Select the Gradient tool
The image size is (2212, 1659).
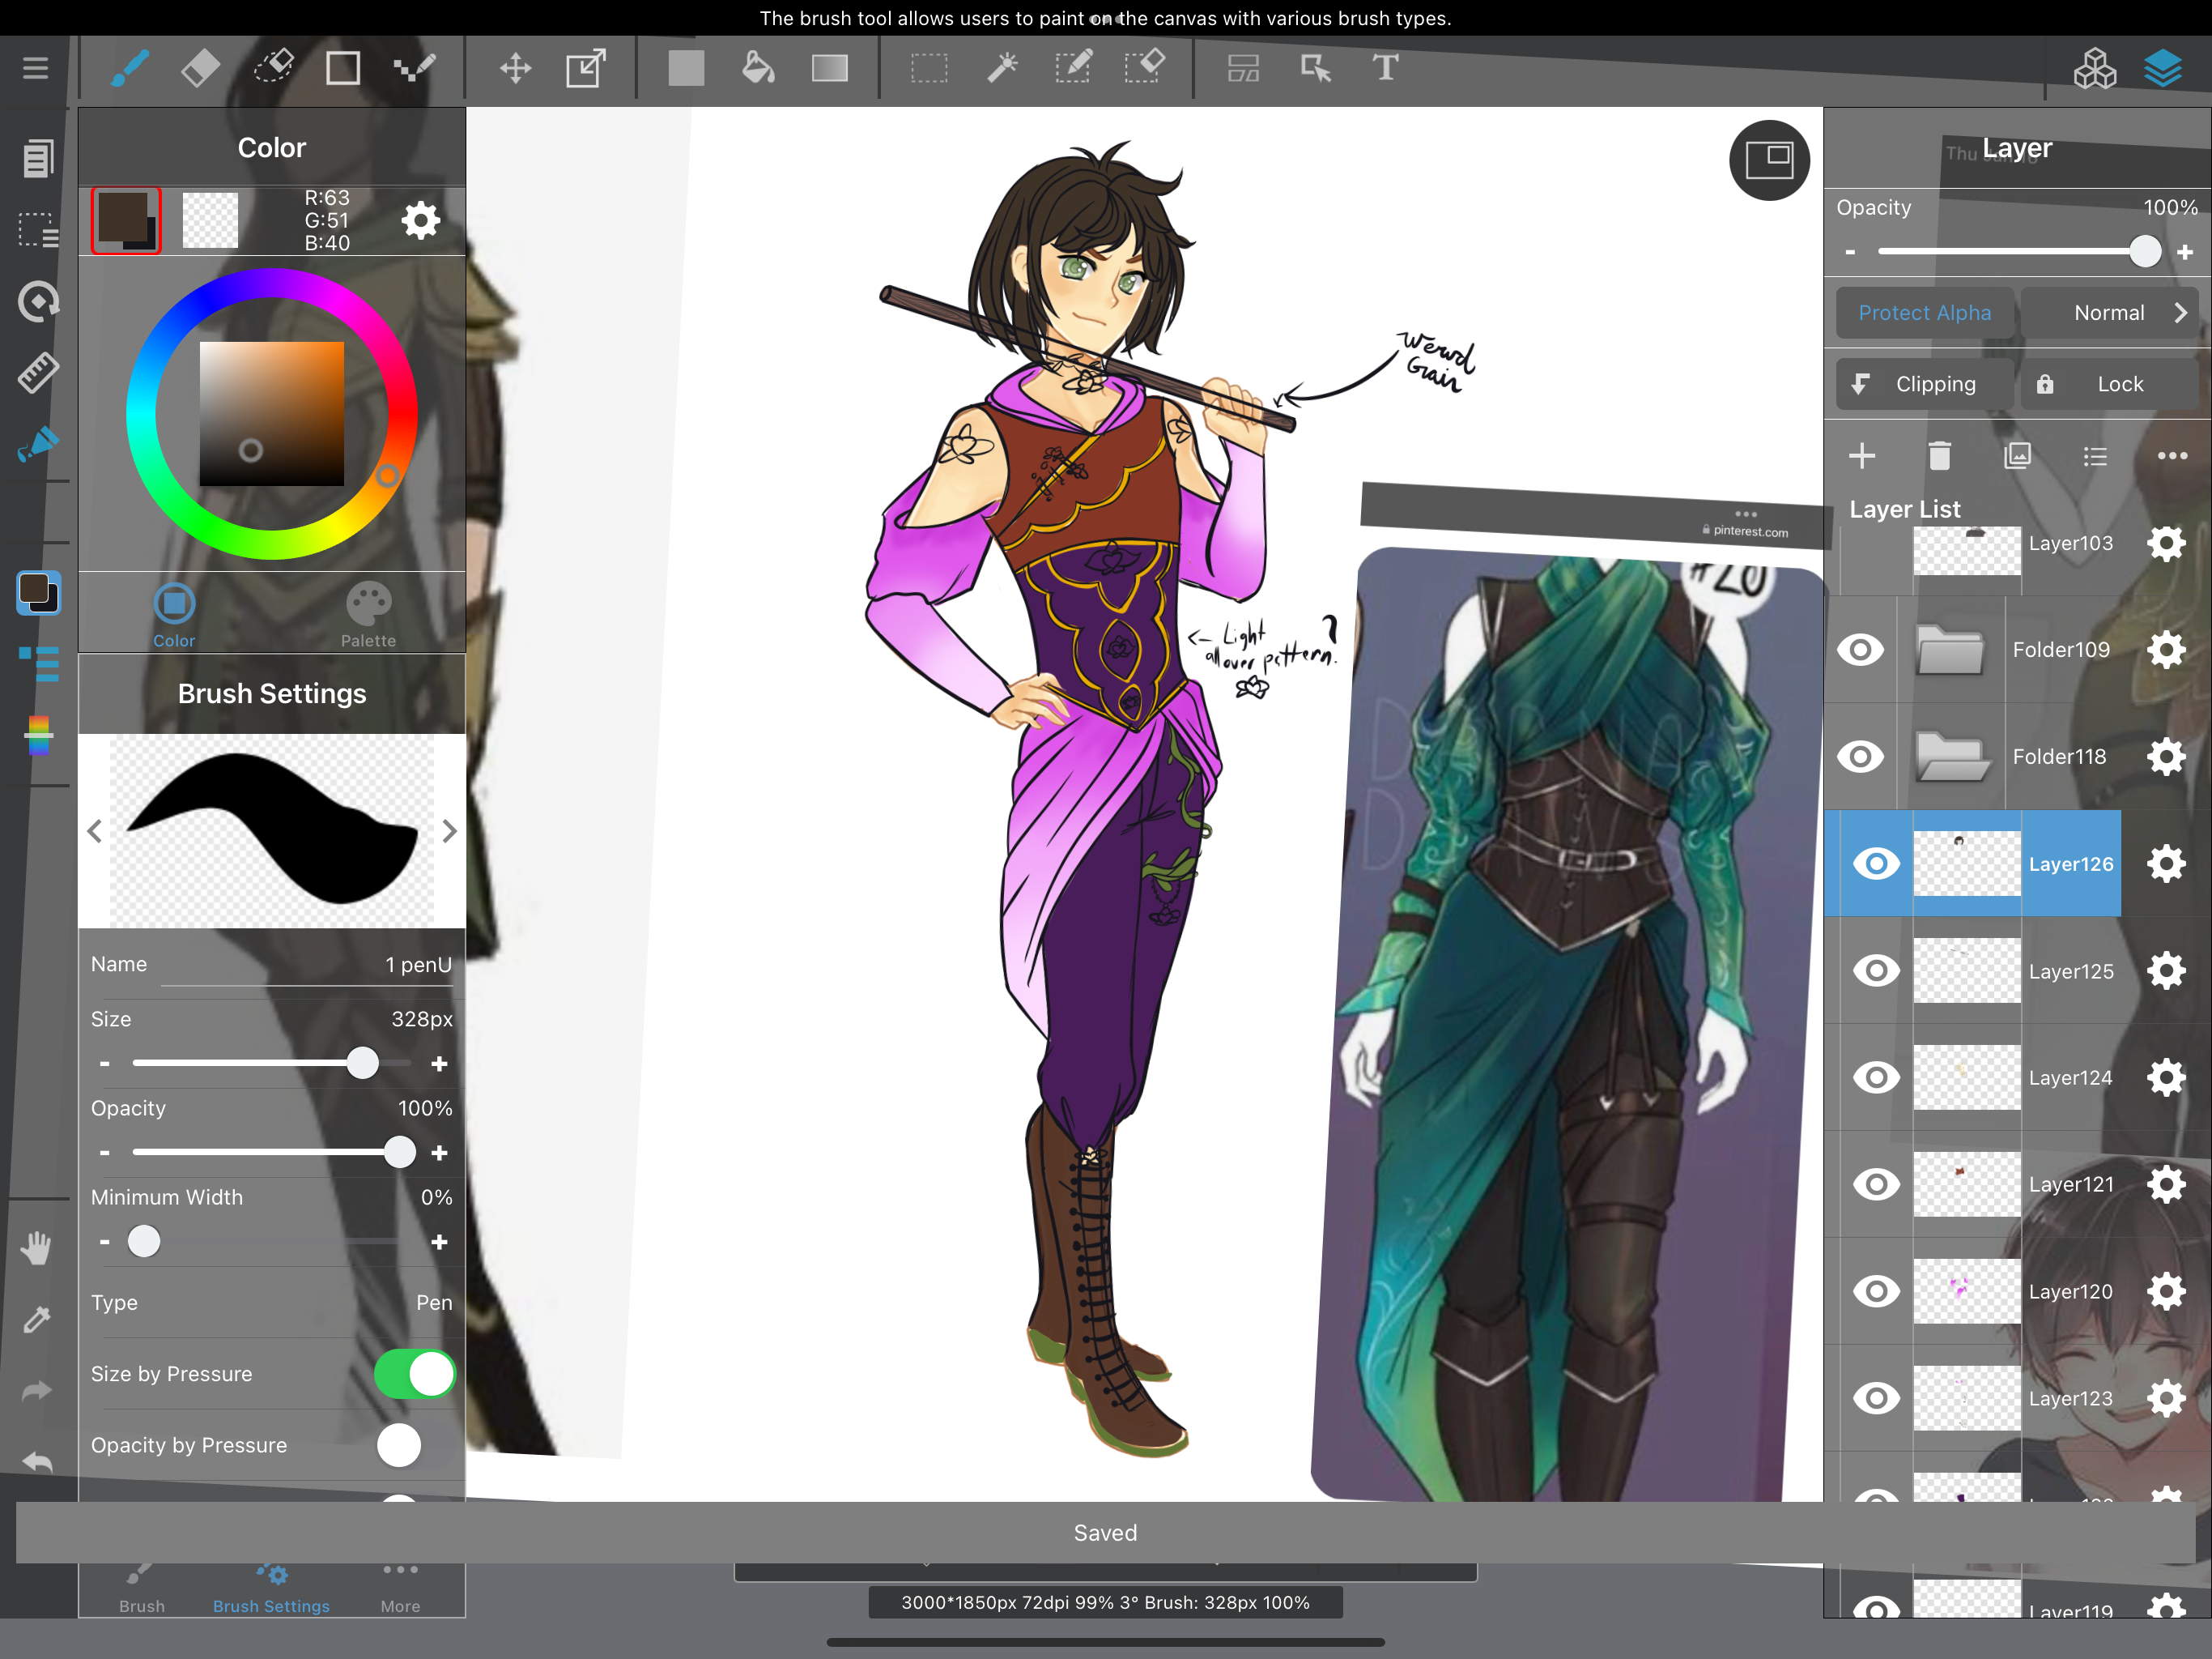coord(829,68)
